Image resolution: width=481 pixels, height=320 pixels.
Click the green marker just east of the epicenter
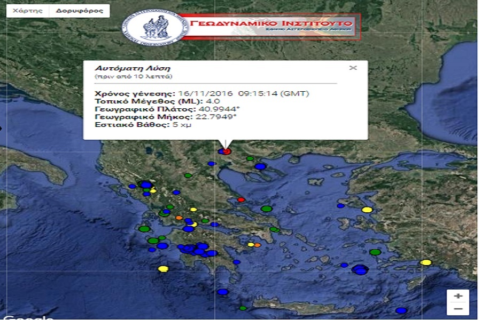point(250,158)
